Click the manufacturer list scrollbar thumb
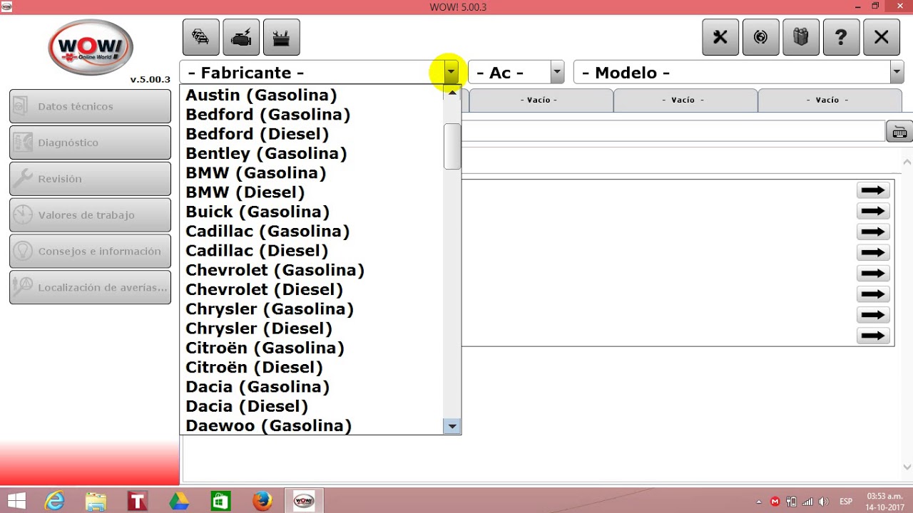Viewport: 913px width, 513px height. pyautogui.click(x=452, y=146)
